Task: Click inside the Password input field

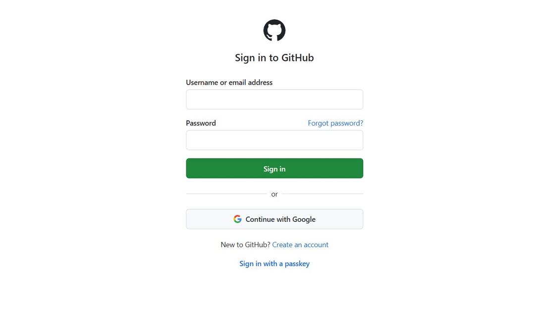Action: (274, 140)
